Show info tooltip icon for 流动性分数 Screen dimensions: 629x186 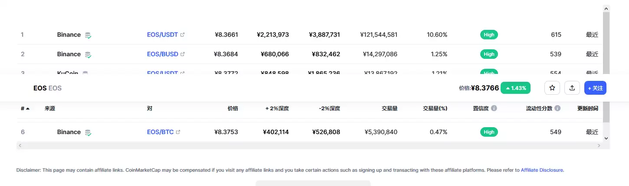tap(557, 108)
